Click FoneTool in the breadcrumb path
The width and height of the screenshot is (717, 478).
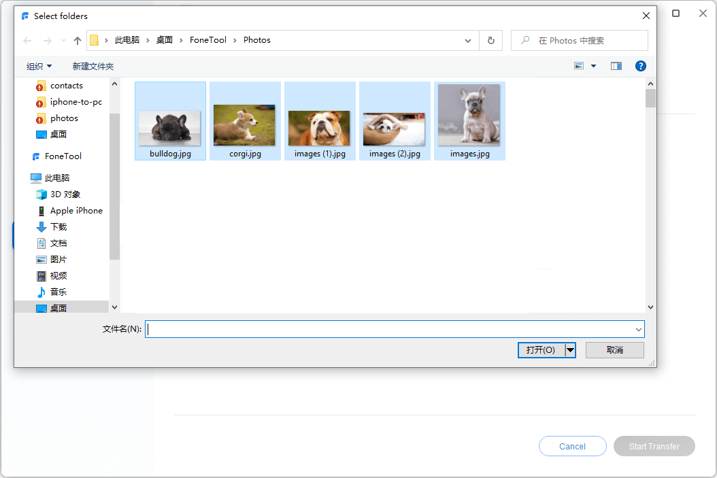[208, 40]
